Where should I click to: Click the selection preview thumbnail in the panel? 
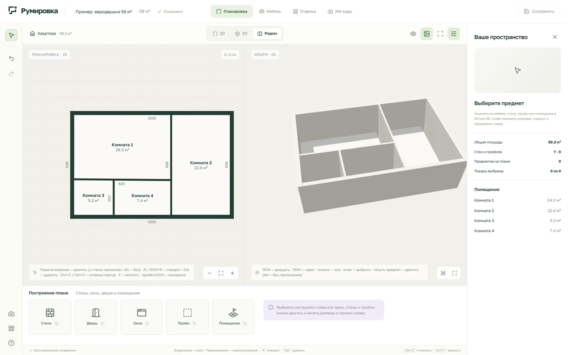[x=517, y=70]
